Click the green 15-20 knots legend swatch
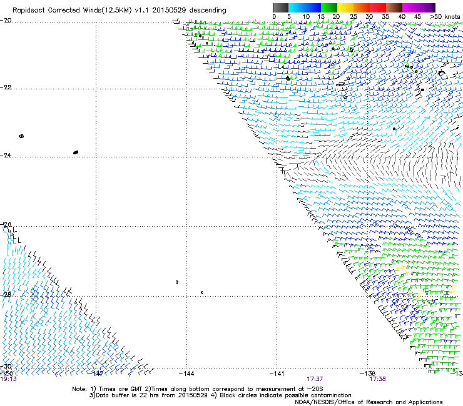The image size is (463, 406). (x=329, y=7)
